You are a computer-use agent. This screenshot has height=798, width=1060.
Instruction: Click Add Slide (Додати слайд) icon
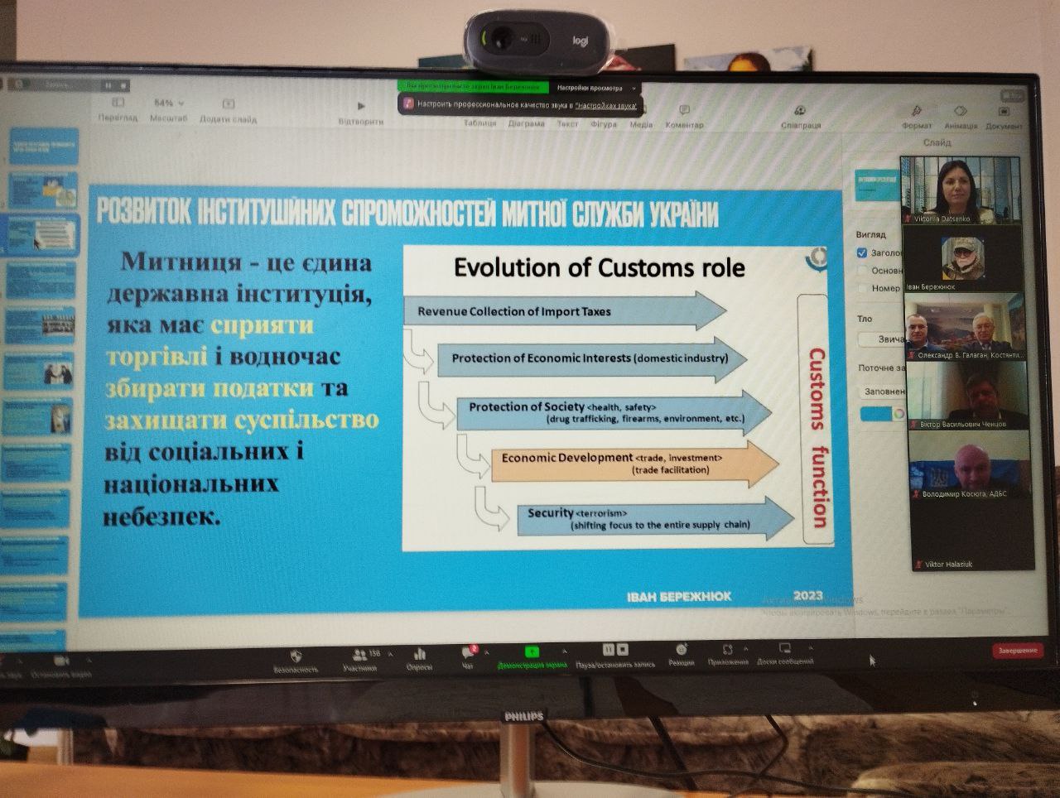(x=228, y=104)
